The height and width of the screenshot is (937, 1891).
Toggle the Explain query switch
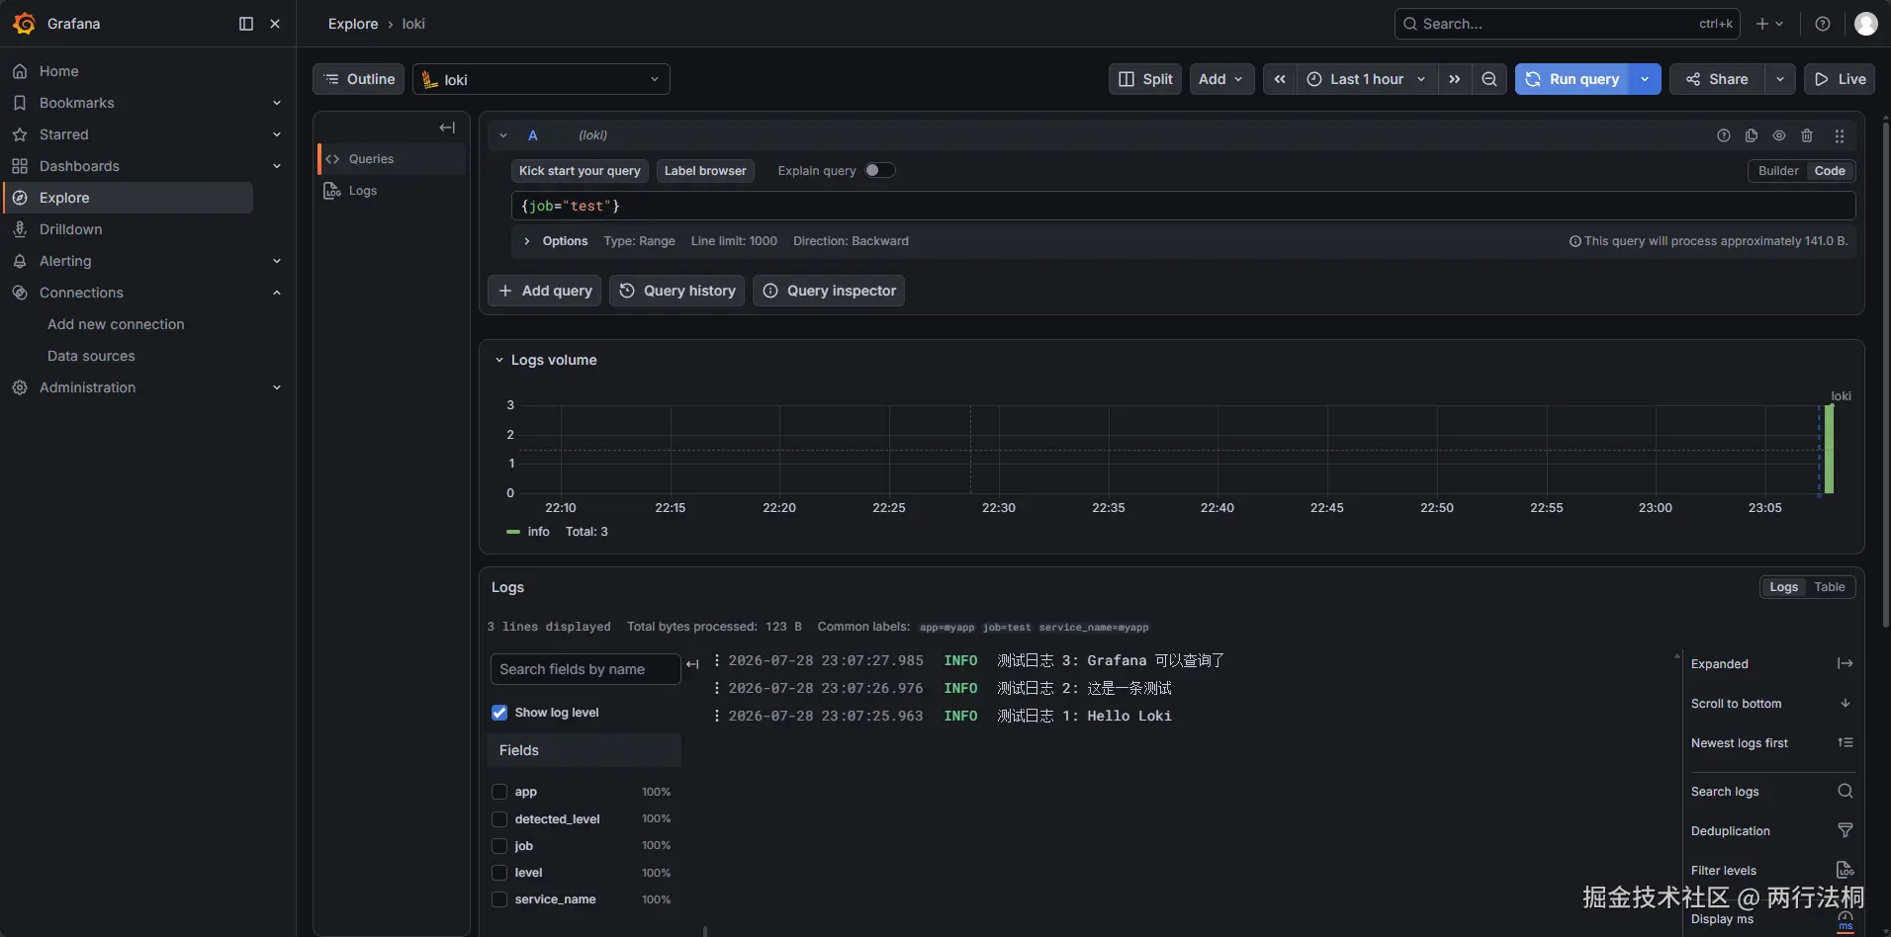tap(879, 170)
